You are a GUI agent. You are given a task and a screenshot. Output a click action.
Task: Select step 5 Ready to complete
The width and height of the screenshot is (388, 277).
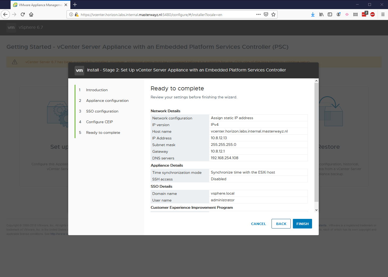[103, 133]
